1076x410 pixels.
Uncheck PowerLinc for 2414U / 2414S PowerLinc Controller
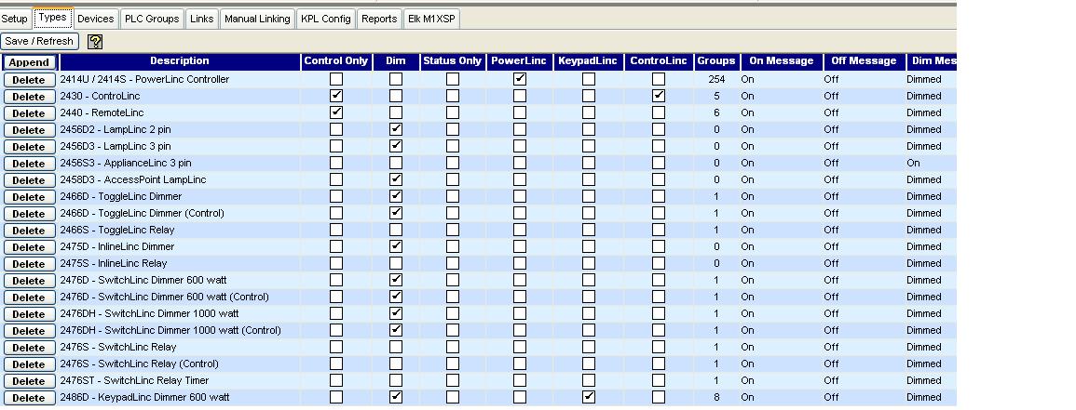click(520, 79)
